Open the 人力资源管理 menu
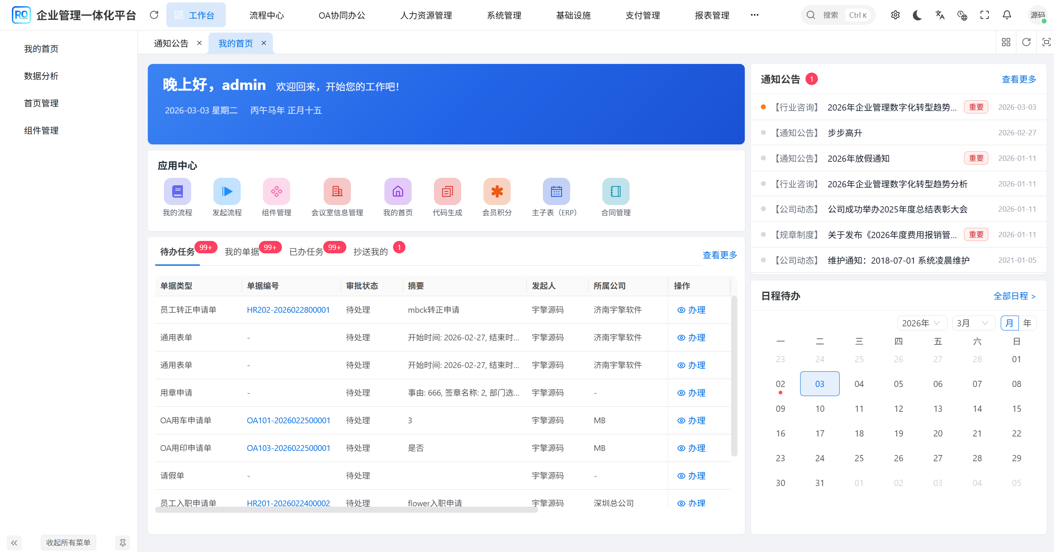The width and height of the screenshot is (1054, 552). (x=426, y=15)
